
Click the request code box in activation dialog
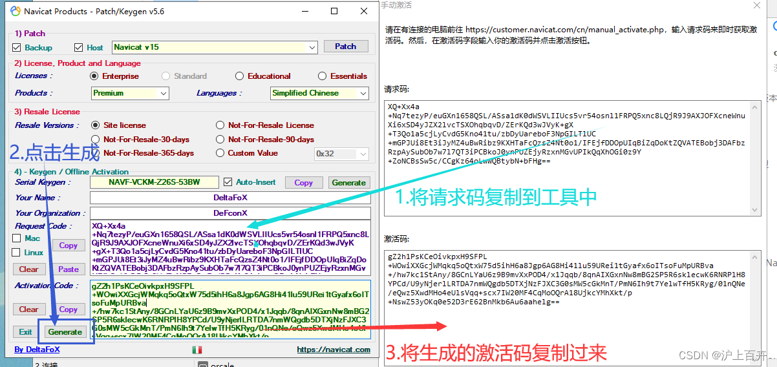(573, 158)
